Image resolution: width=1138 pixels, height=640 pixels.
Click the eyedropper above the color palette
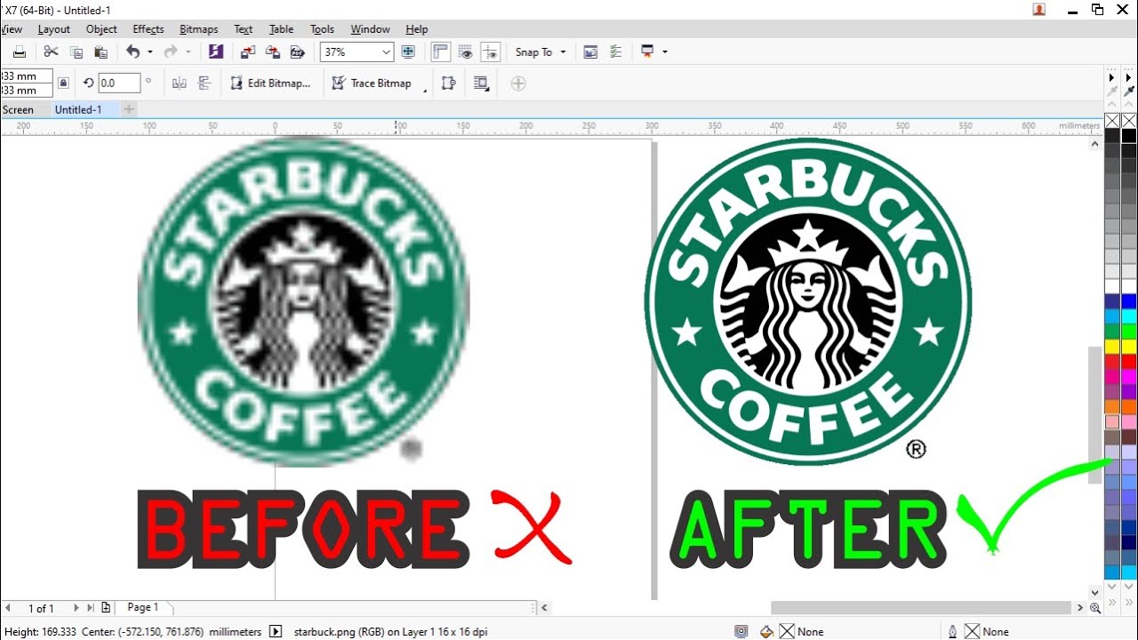[x=1129, y=91]
